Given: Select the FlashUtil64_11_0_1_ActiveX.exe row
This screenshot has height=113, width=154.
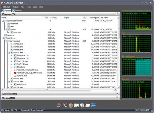Looking at the screenshot, I should [x=59, y=73].
